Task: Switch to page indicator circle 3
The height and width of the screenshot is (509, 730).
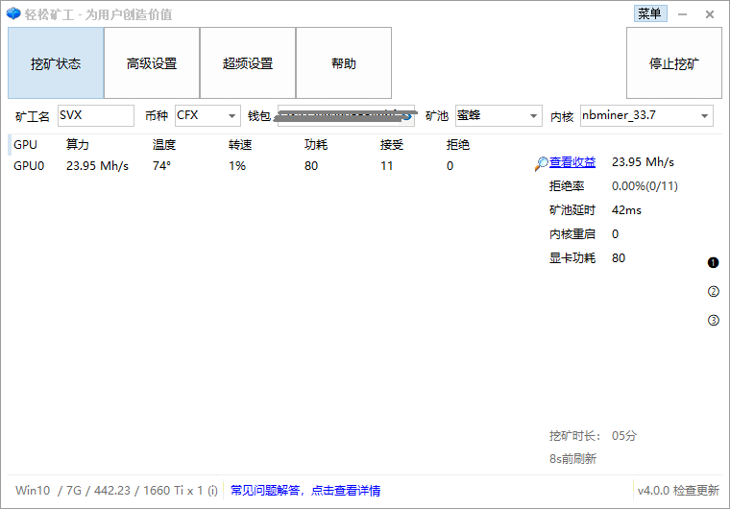Action: 713,321
